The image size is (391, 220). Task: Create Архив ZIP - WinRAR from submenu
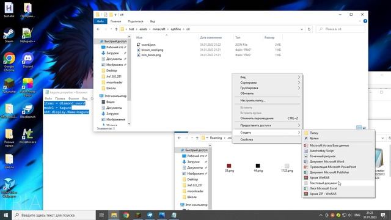pyautogui.click(x=338, y=194)
